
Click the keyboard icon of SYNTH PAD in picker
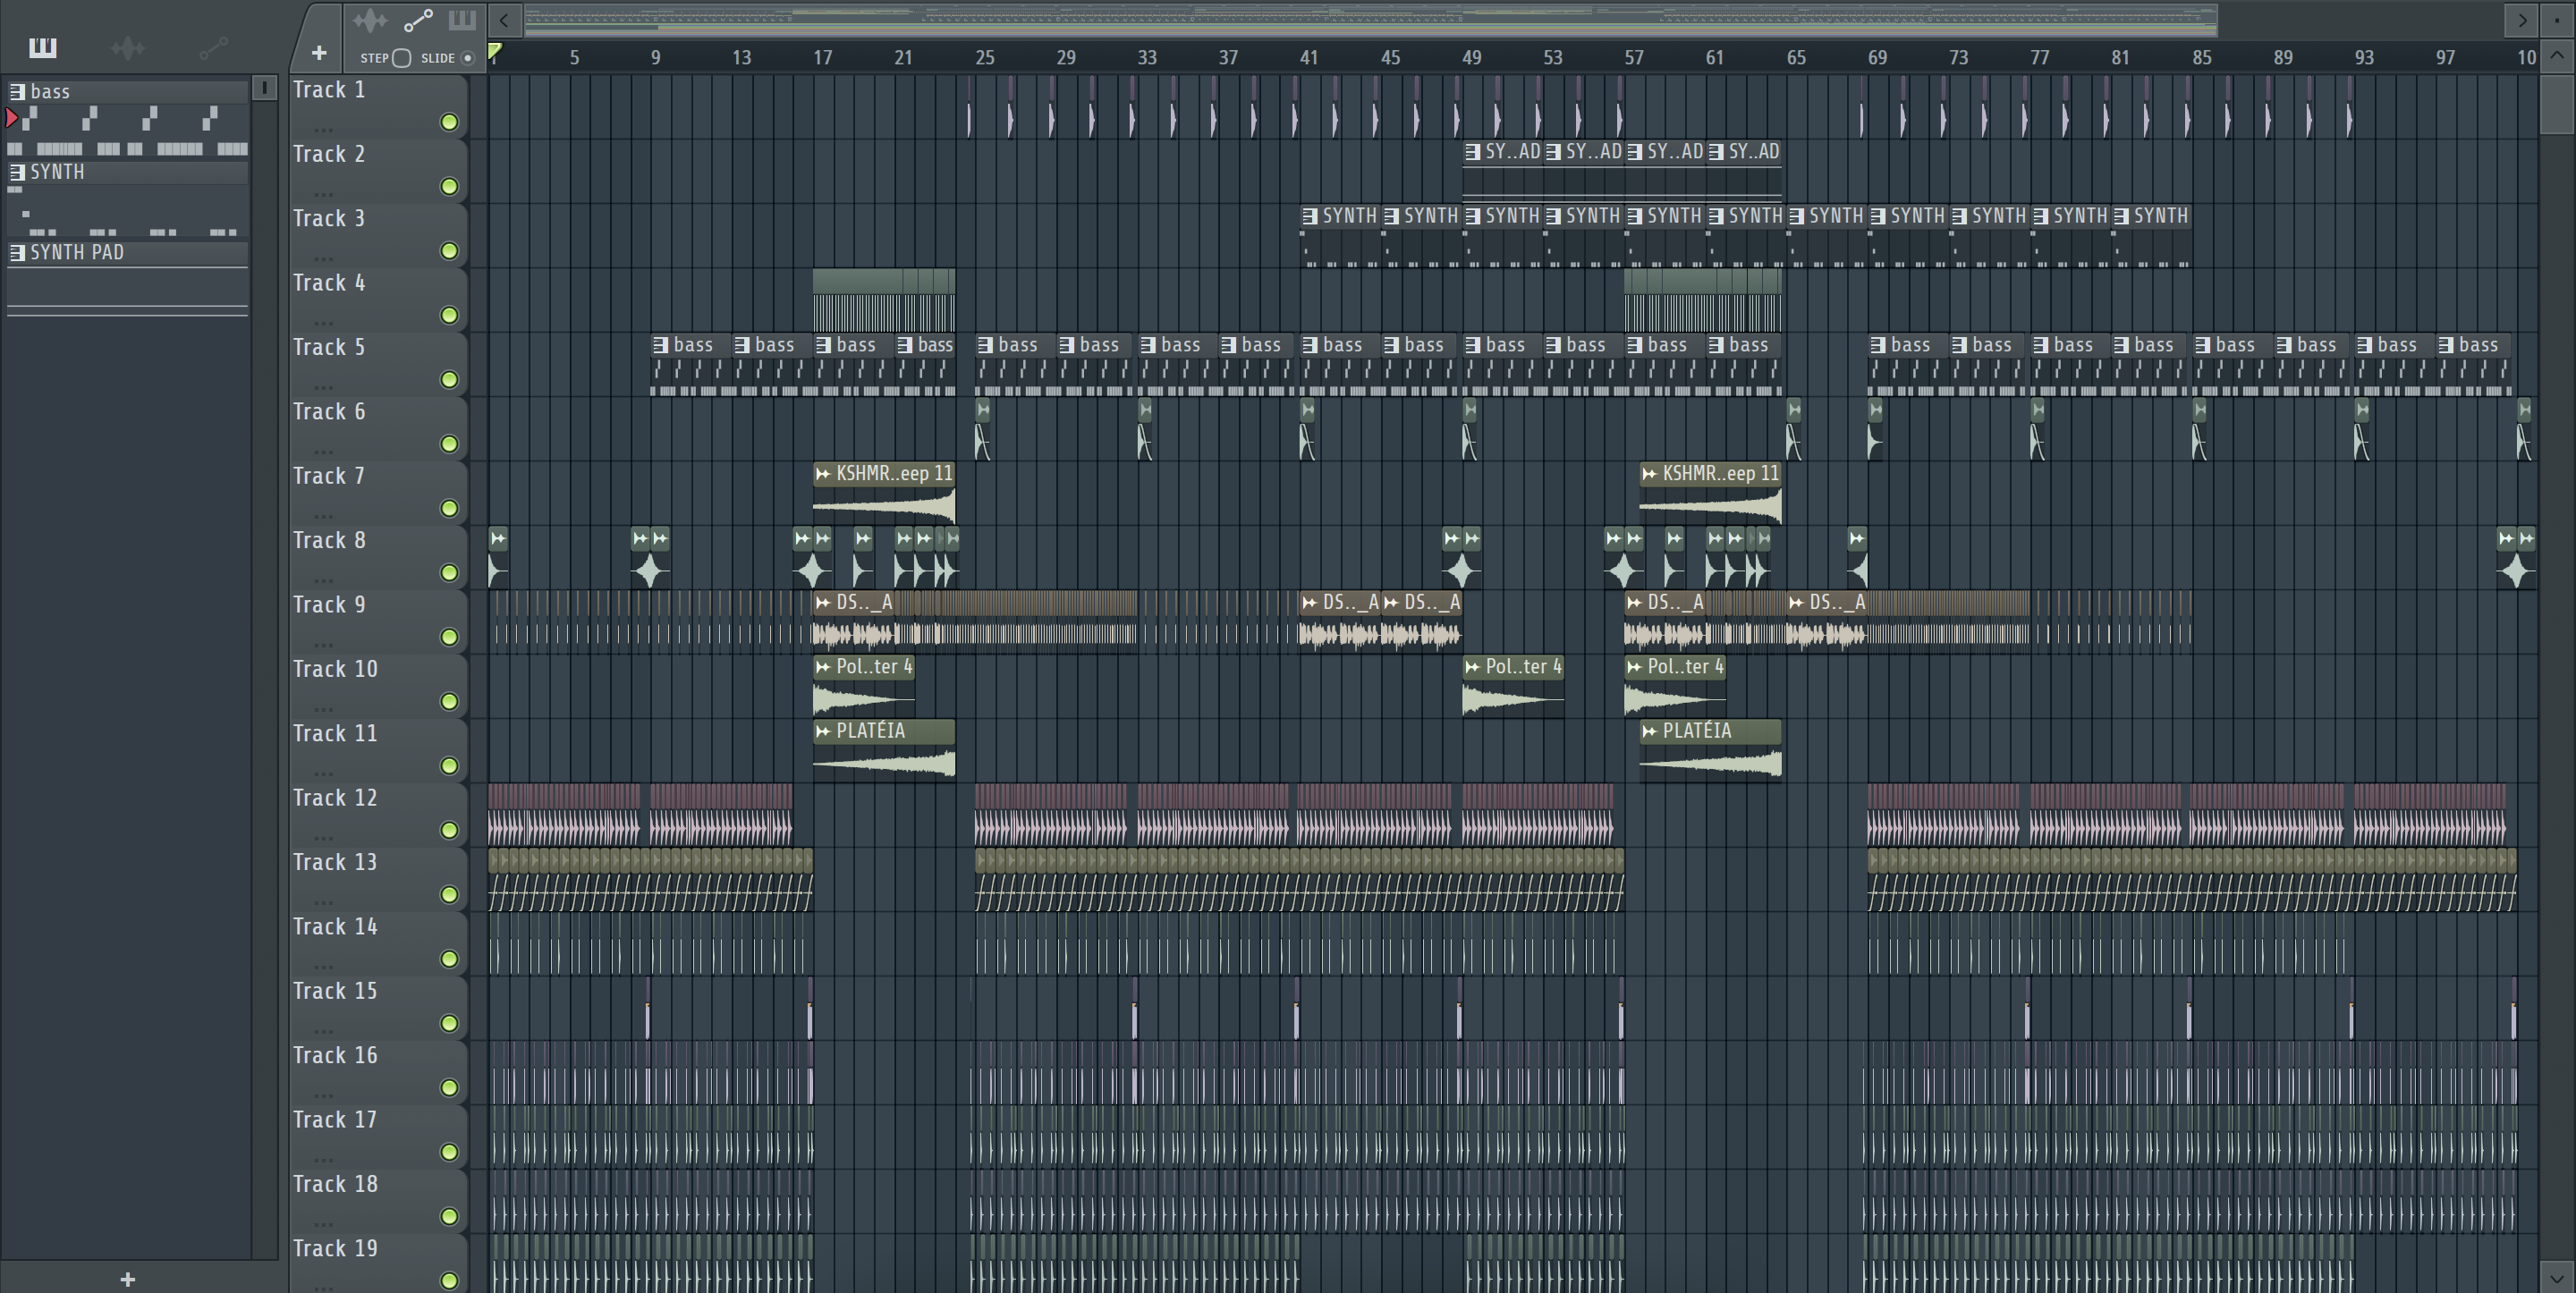16,253
